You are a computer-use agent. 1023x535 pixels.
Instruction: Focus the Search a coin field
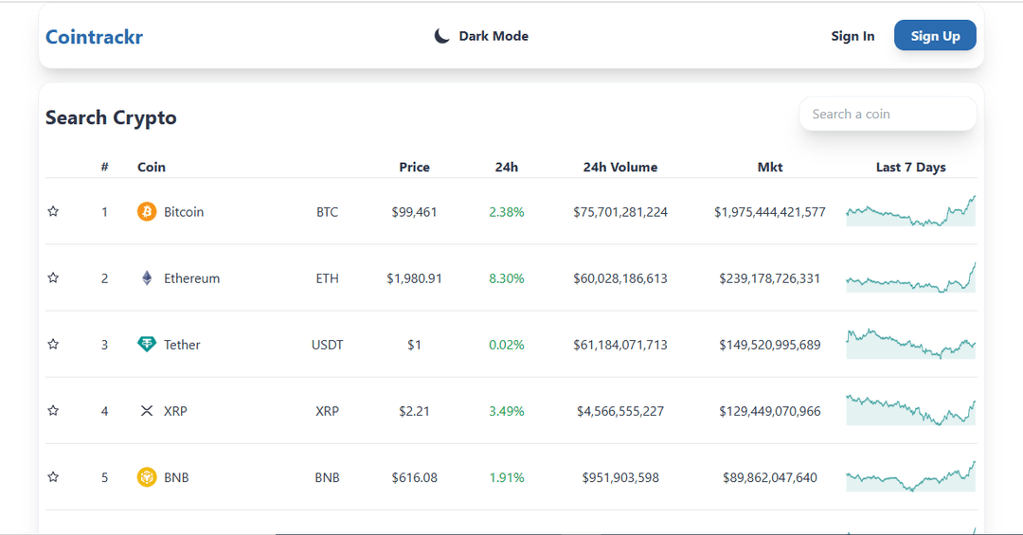(888, 114)
